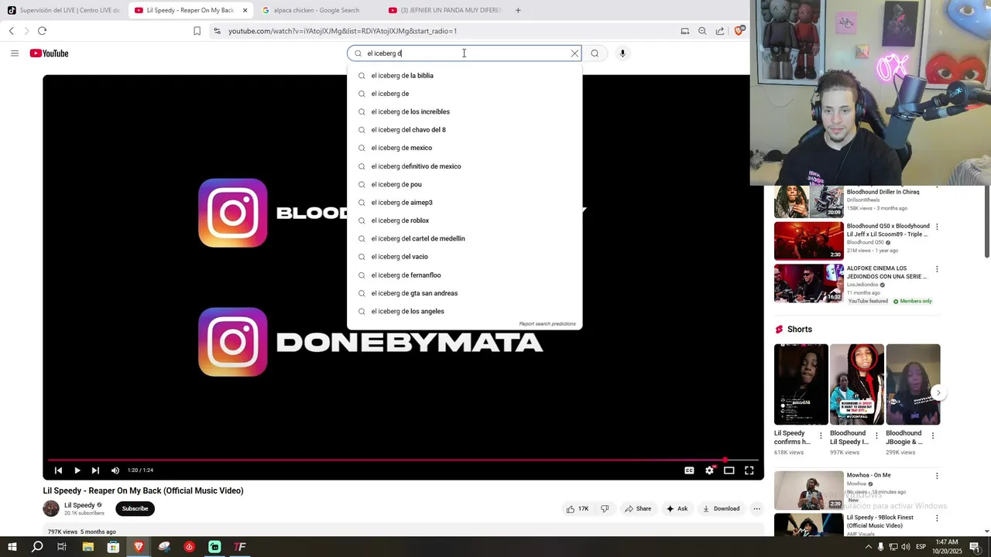
Task: Switch to the JEFNIER UN PANDA tab
Action: coord(444,10)
